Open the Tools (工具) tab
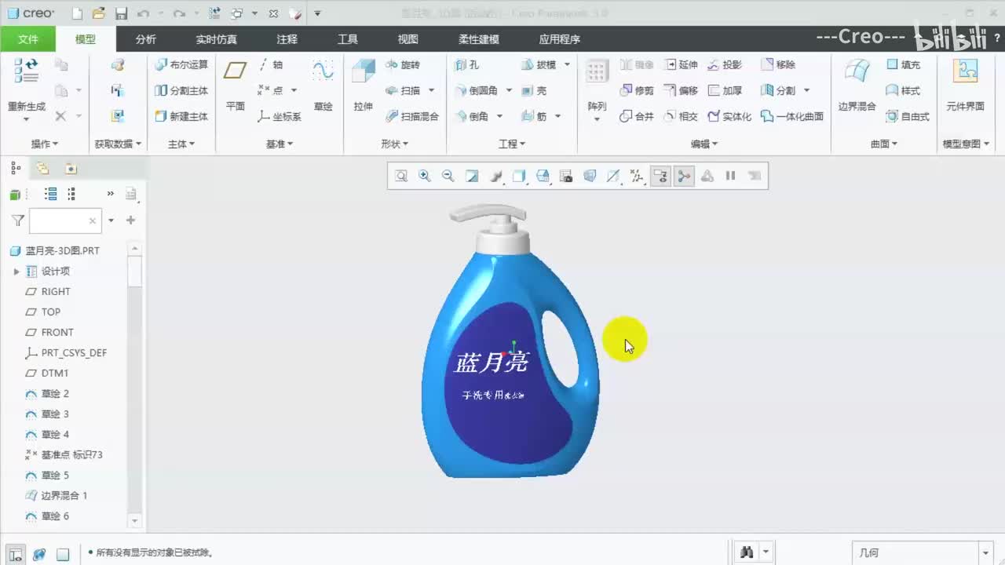This screenshot has height=565, width=1005. 347,39
